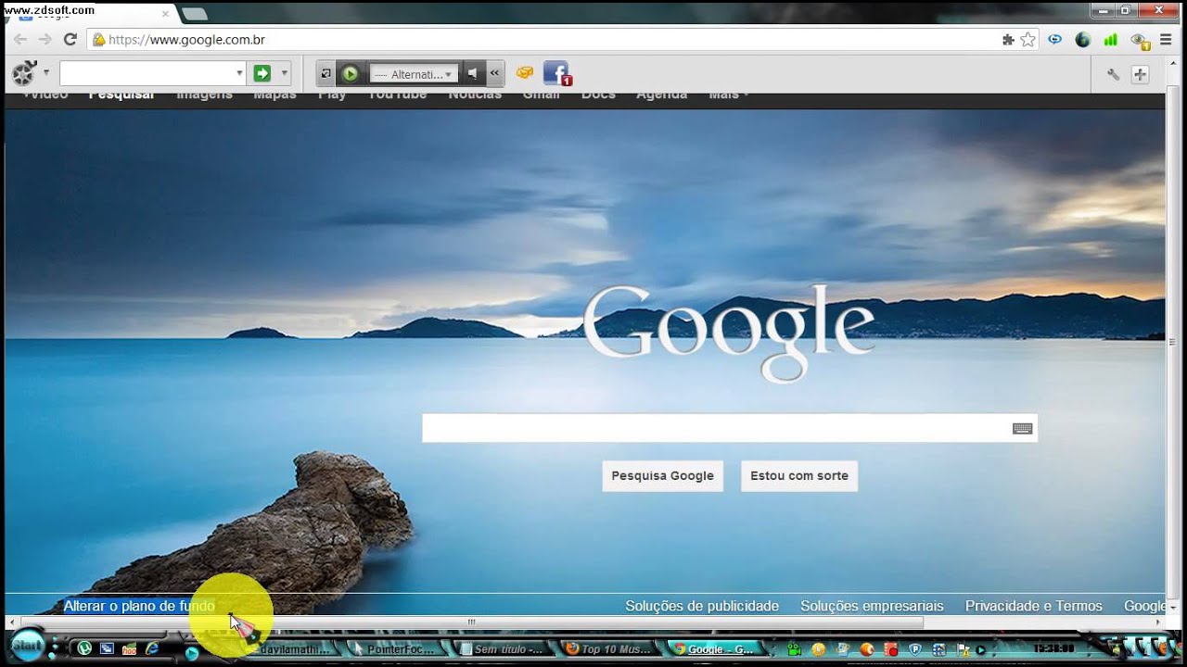This screenshot has width=1187, height=667.
Task: Click the yellow envelope toolbar icon
Action: click(525, 73)
